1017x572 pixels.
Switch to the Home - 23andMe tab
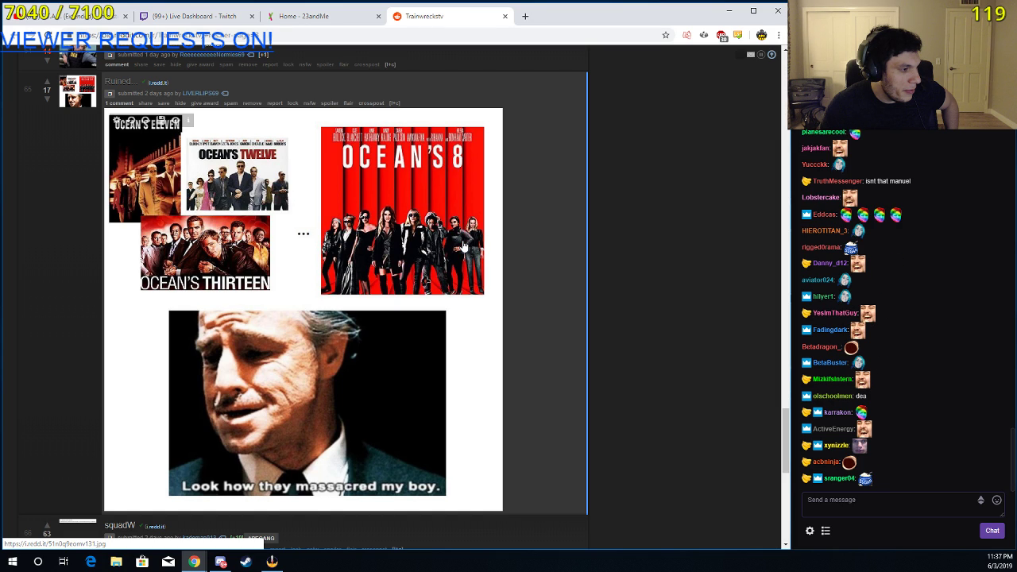tap(325, 16)
